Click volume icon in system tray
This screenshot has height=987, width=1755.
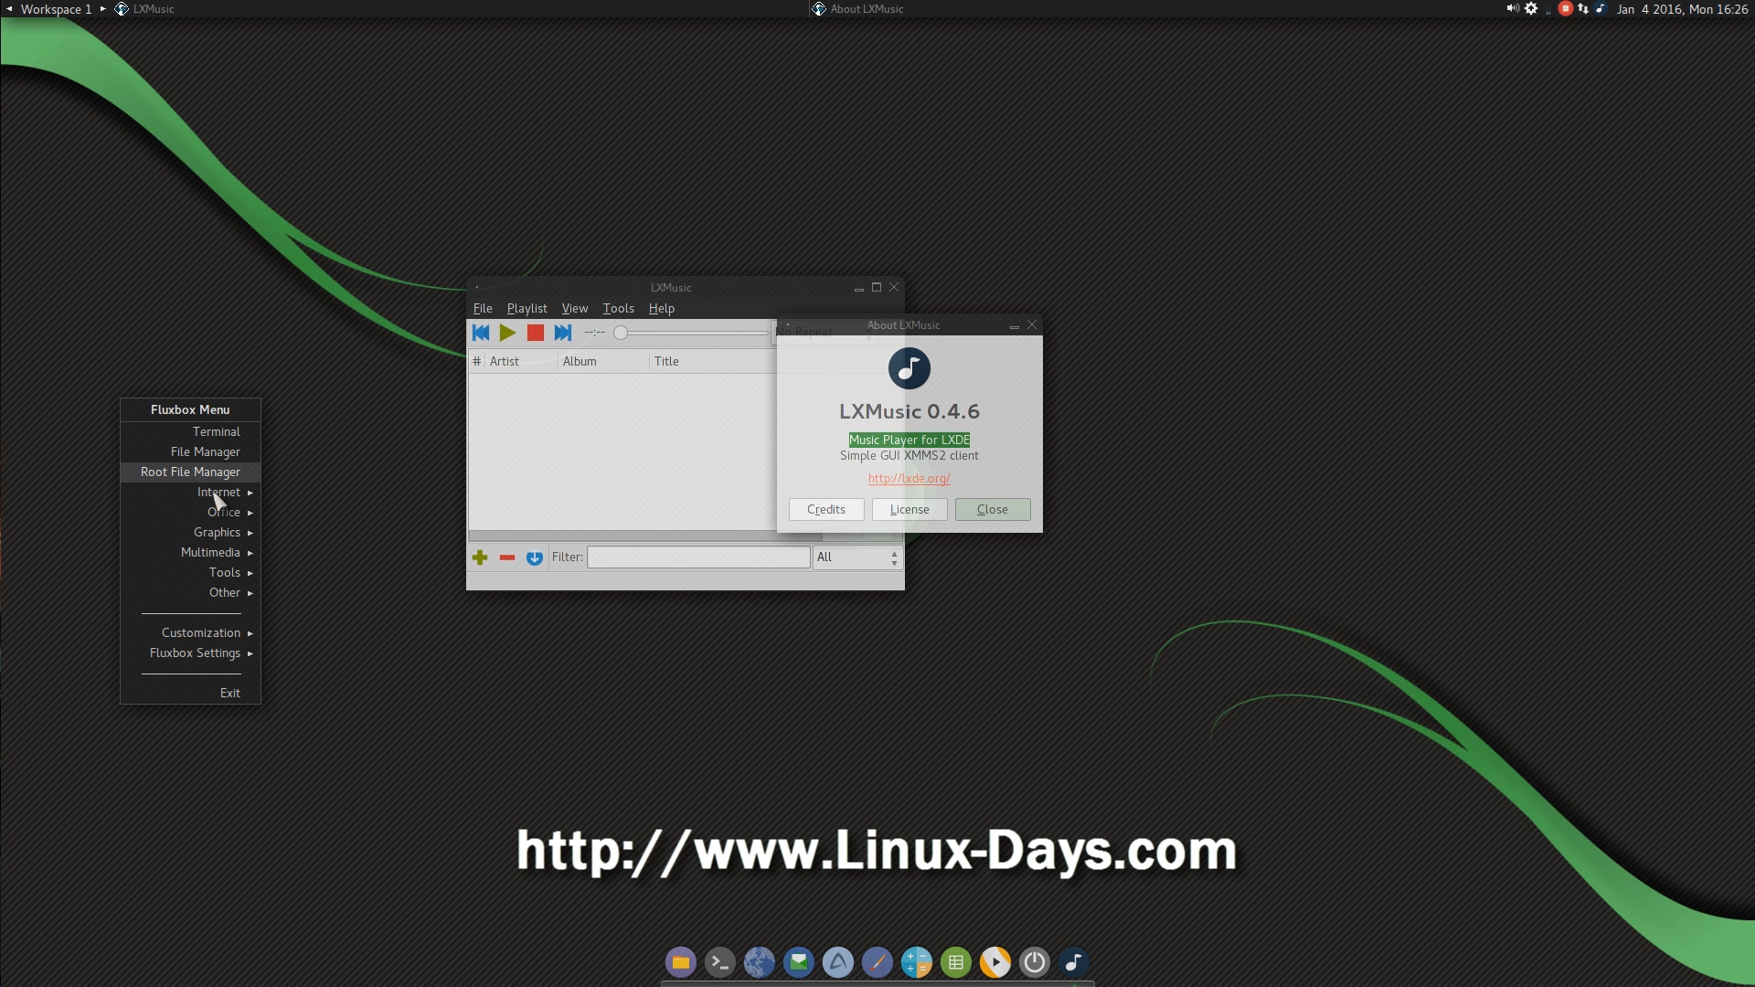(x=1513, y=8)
